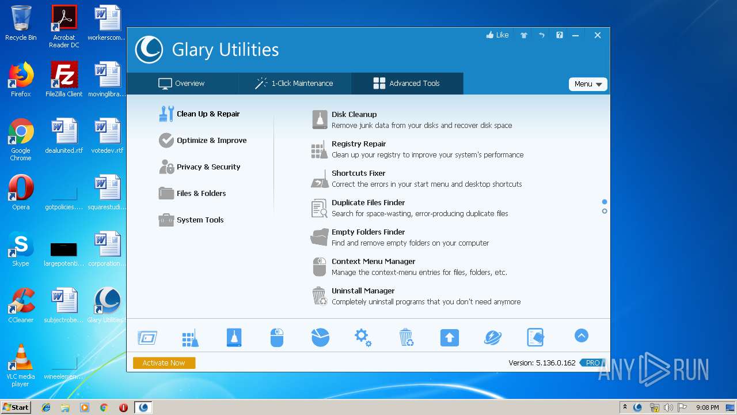Select CCleaner desktop shortcut
737x415 pixels.
coord(21,305)
